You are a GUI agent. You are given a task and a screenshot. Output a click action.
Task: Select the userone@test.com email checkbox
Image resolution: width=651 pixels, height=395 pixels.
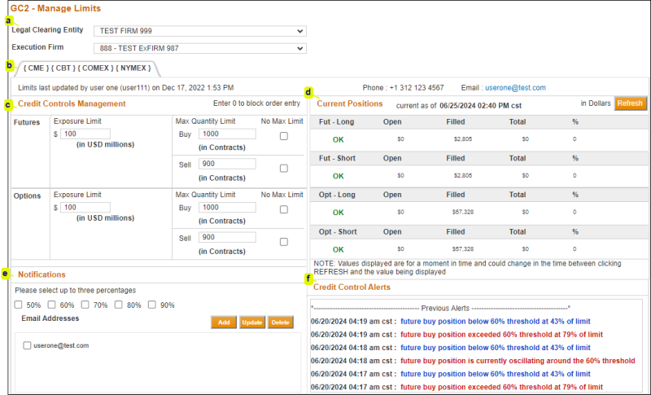28,345
